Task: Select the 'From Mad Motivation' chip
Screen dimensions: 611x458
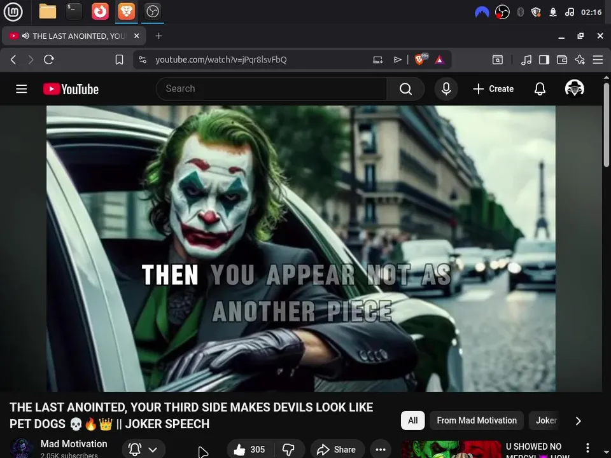Action: (477, 420)
